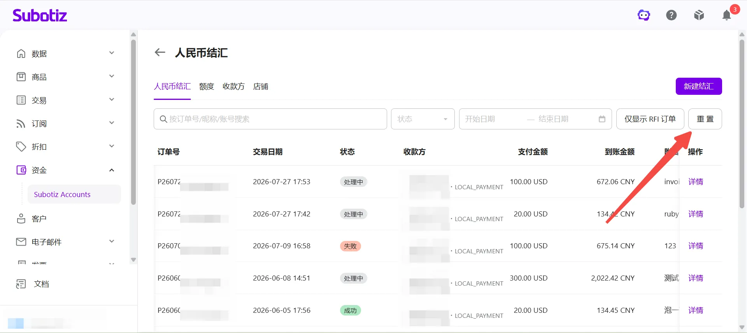Click the 商品 product icon

click(x=21, y=77)
